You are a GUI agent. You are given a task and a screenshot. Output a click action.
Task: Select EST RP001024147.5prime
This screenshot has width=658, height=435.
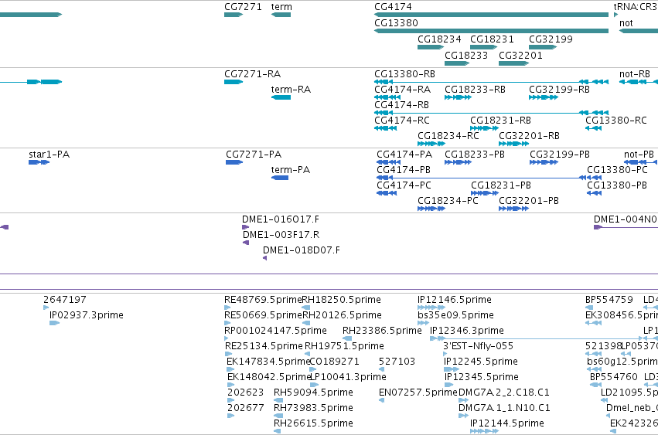coord(227,338)
